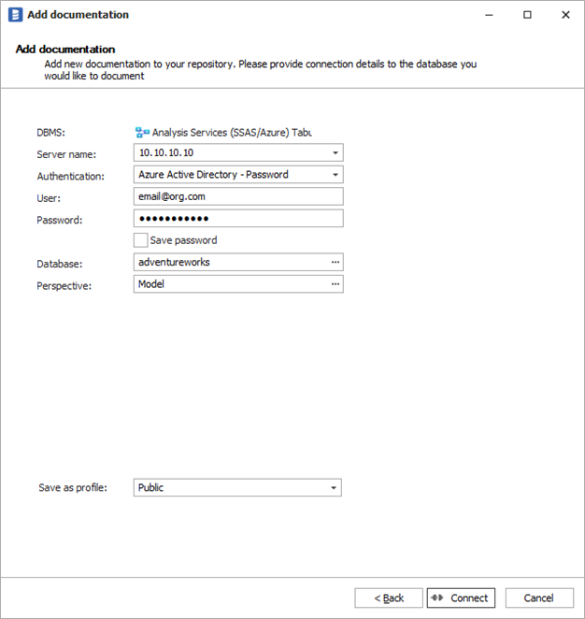Open the Database browse ellipsis button
585x619 pixels.
[x=335, y=262]
